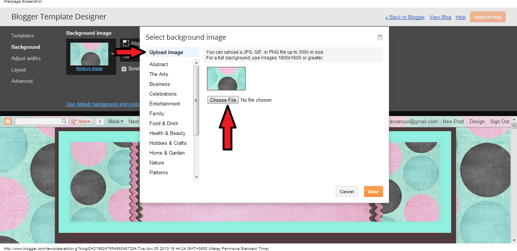Open the Templates section
Screen dimensions: 517x251
(22, 36)
